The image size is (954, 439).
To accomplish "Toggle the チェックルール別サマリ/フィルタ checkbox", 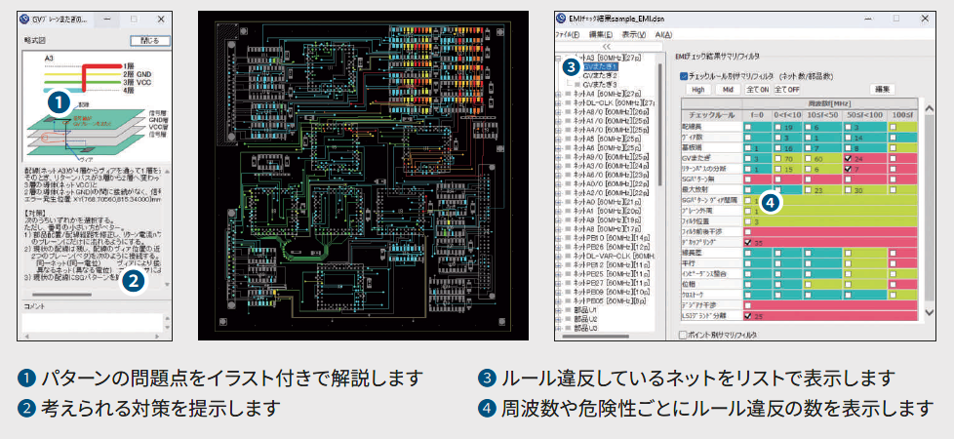I will tap(684, 74).
